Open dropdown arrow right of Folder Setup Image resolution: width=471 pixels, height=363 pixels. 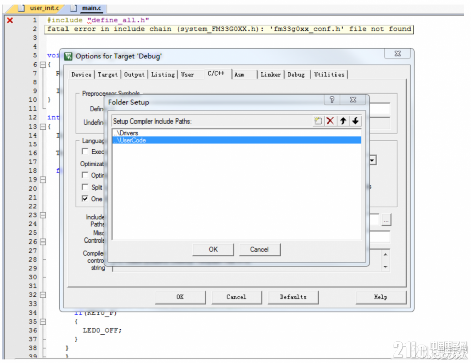pos(372,160)
